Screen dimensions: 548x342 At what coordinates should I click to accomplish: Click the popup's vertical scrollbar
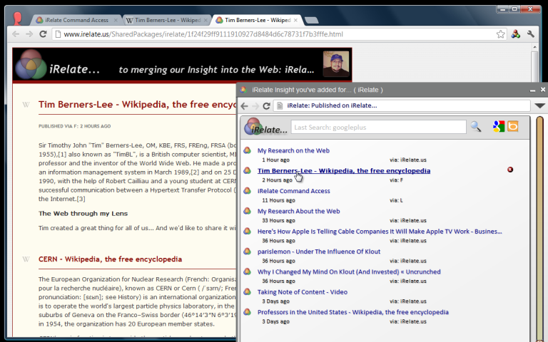(x=540, y=229)
